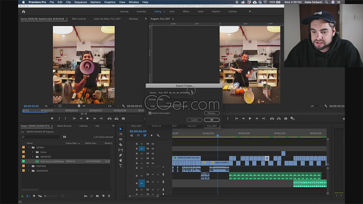Switch to Media Browser tab

[x=64, y=126]
